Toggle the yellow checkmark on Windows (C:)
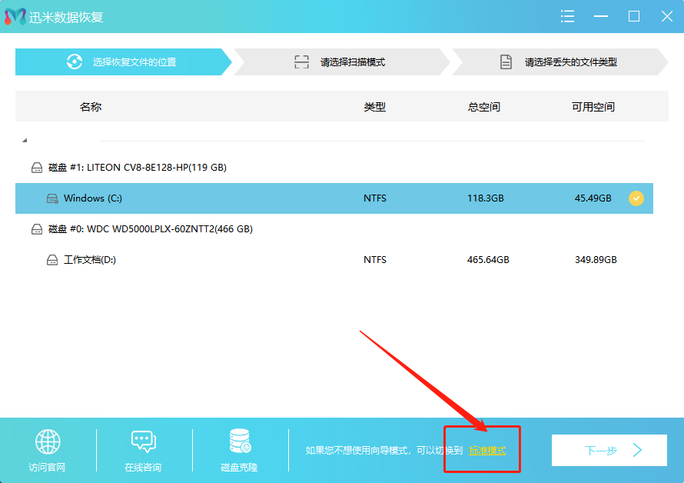Image resolution: width=684 pixels, height=483 pixels. [636, 198]
